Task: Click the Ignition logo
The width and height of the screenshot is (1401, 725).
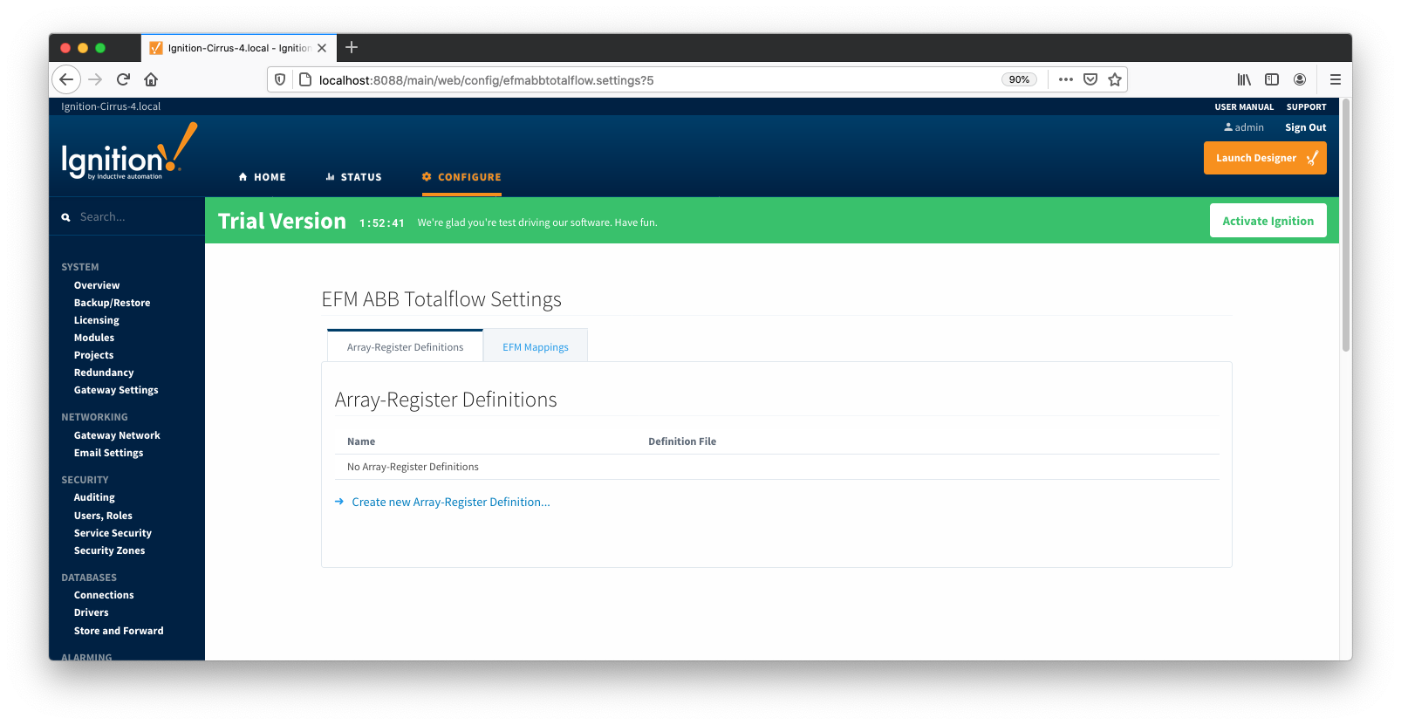Action: (129, 153)
